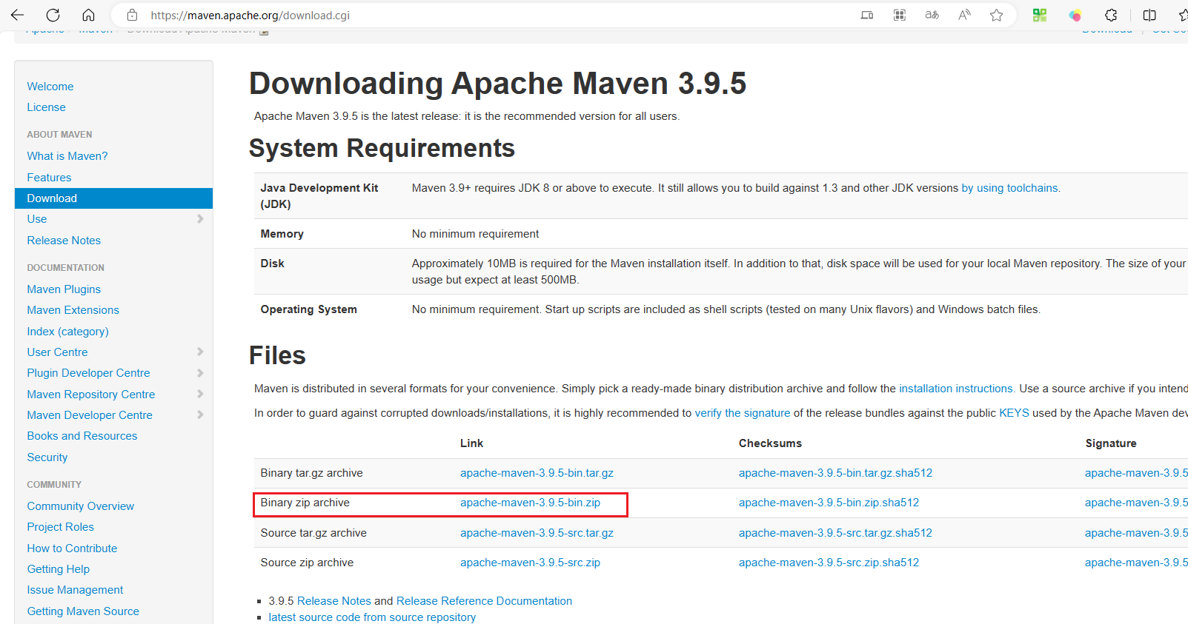The width and height of the screenshot is (1188, 624).
Task: Open the browser extensions puzzle icon
Action: click(1111, 15)
